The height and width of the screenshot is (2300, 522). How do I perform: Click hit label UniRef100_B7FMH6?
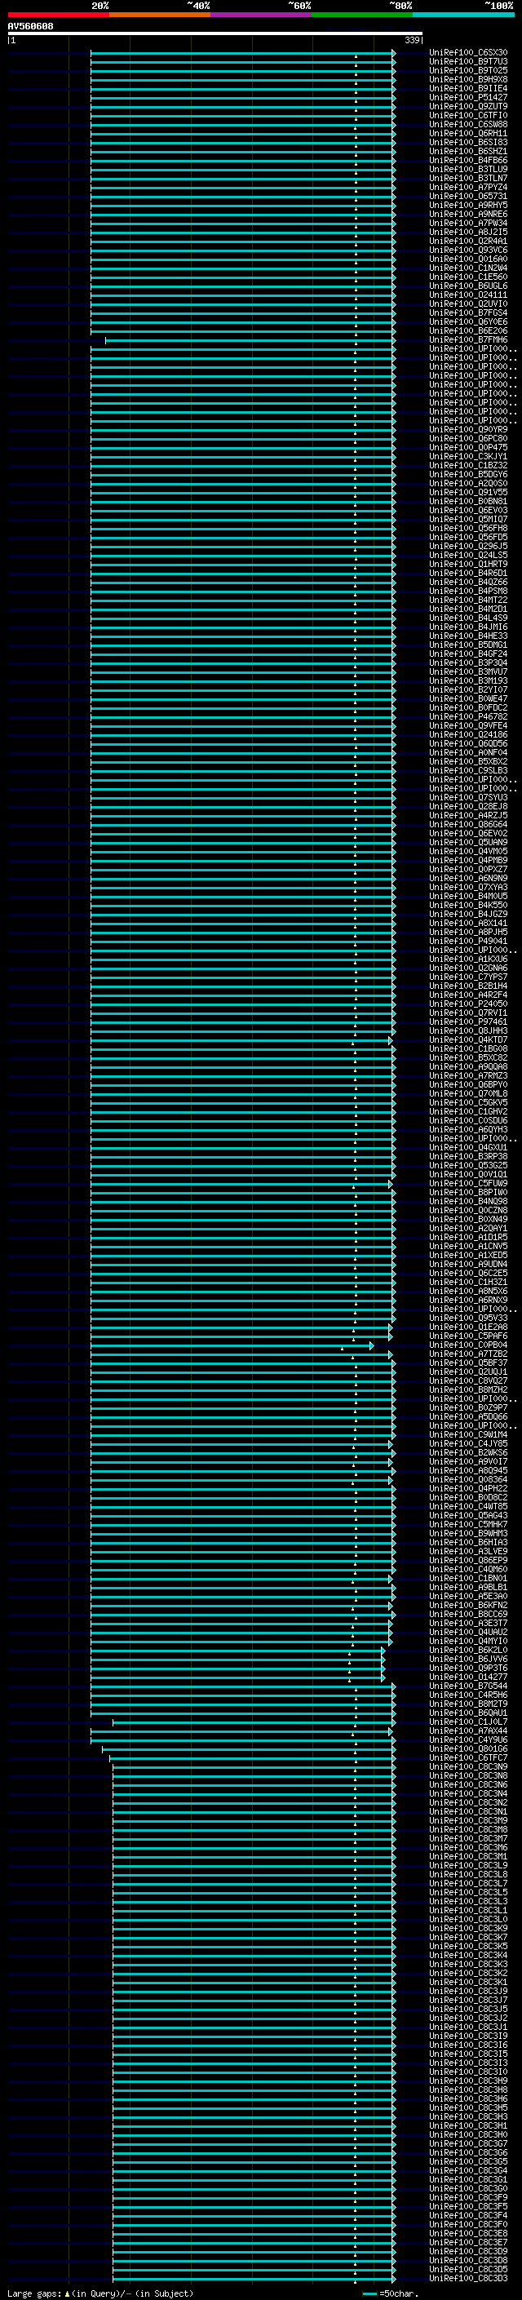pos(468,340)
